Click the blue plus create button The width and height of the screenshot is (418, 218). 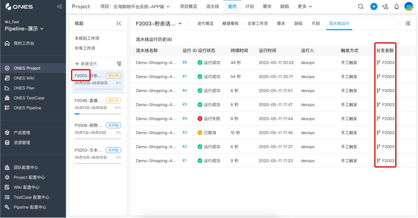coord(374,6)
